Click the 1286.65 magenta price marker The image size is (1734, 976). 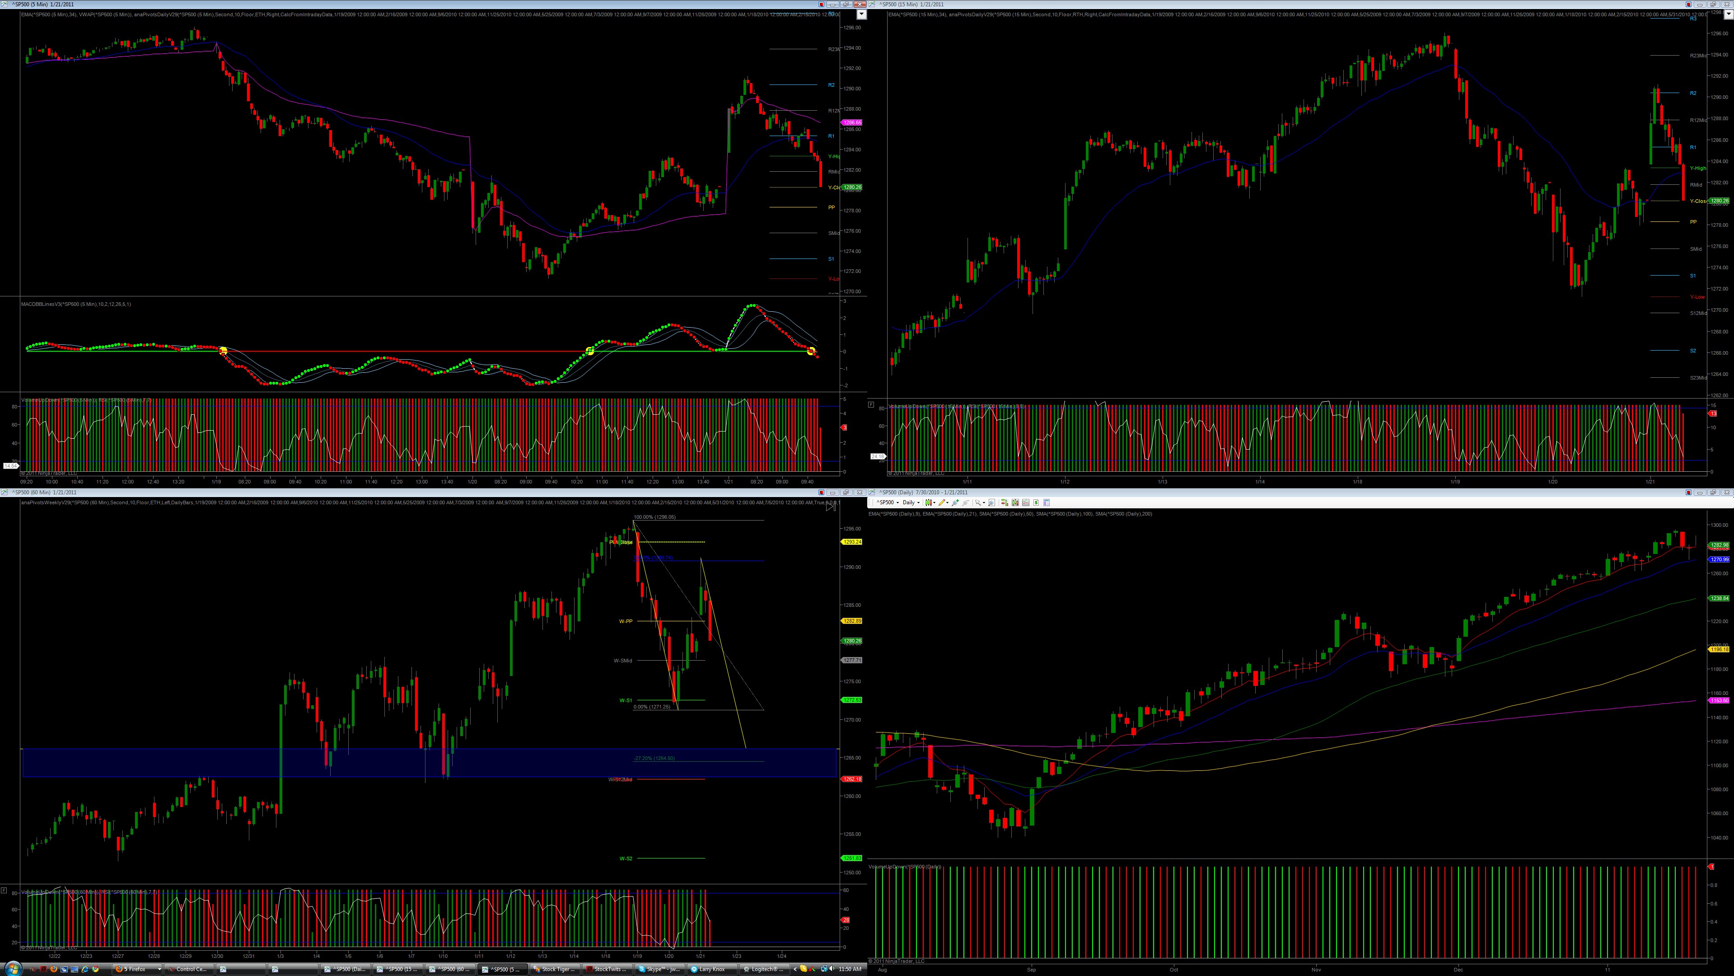click(852, 122)
